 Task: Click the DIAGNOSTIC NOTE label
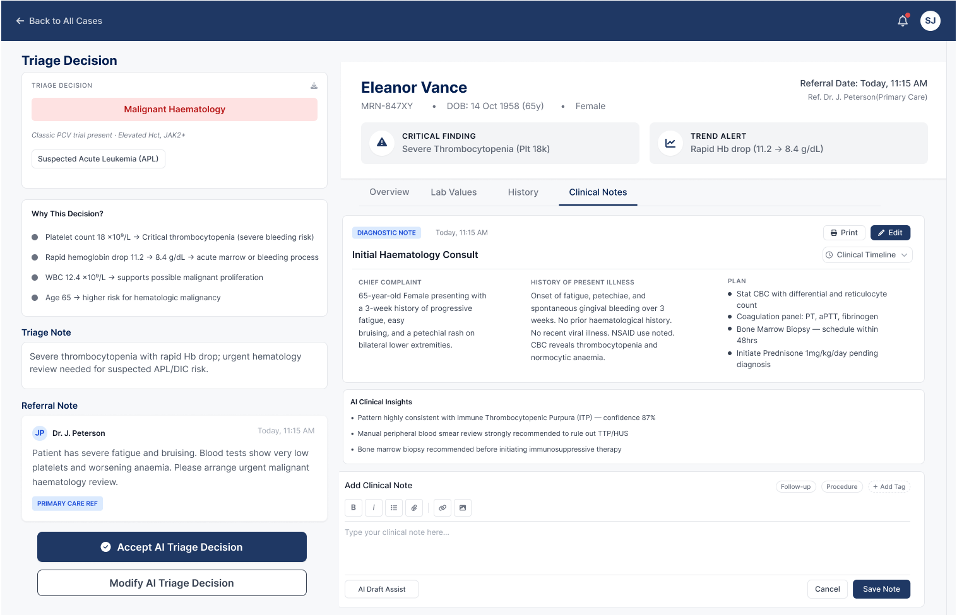[x=386, y=233]
